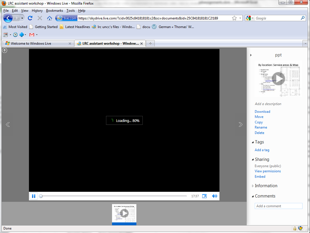
Task: Collapse the Tags section
Action: pos(253,142)
